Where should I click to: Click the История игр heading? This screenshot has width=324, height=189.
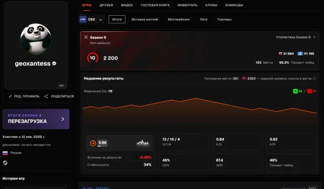(14, 178)
